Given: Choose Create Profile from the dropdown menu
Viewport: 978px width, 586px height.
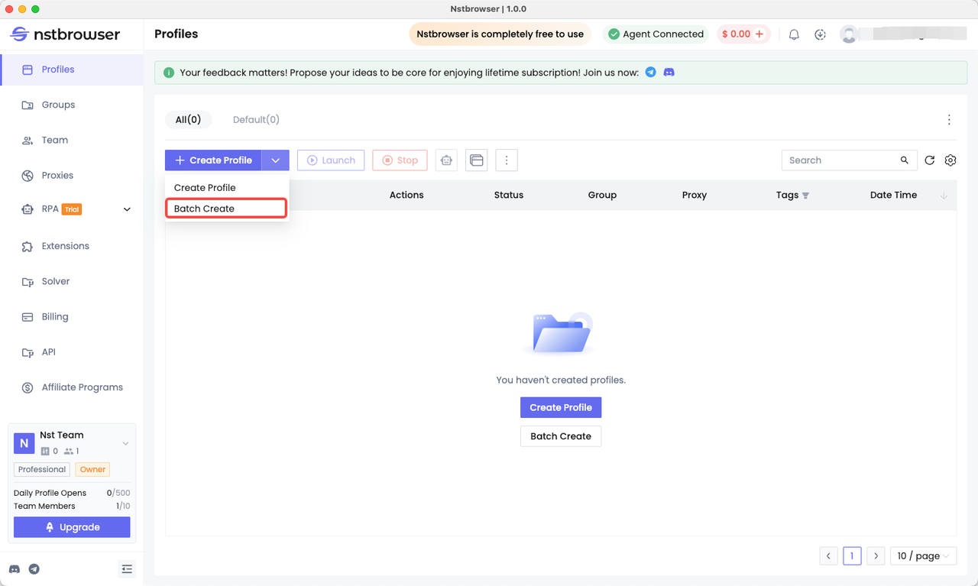Looking at the screenshot, I should tap(227, 188).
